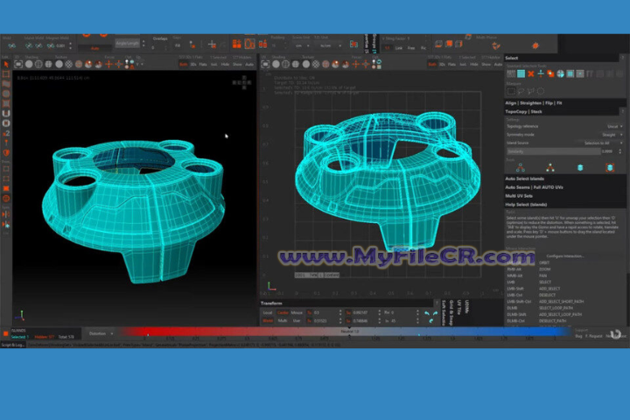
Task: Select the circle marquee tool
Action: [x=541, y=91]
